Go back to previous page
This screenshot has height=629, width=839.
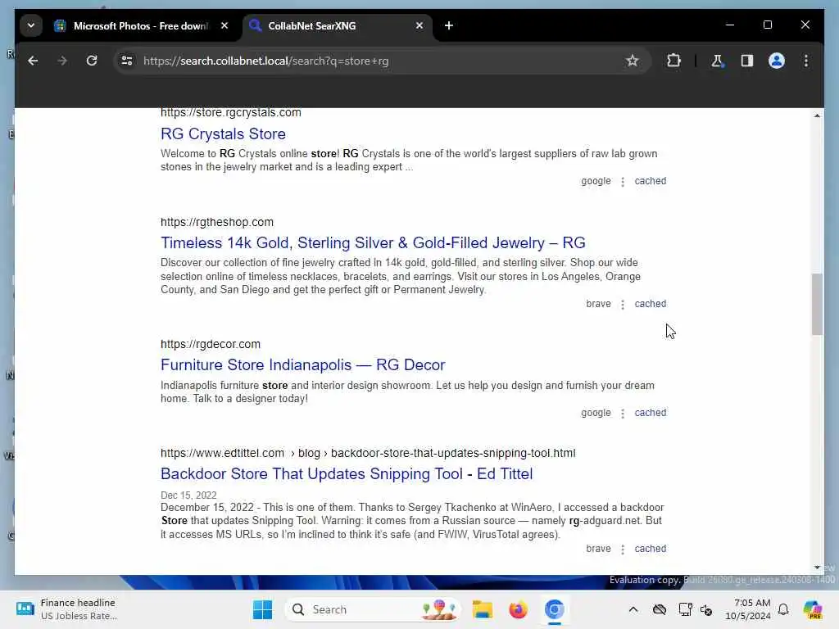[x=33, y=61]
